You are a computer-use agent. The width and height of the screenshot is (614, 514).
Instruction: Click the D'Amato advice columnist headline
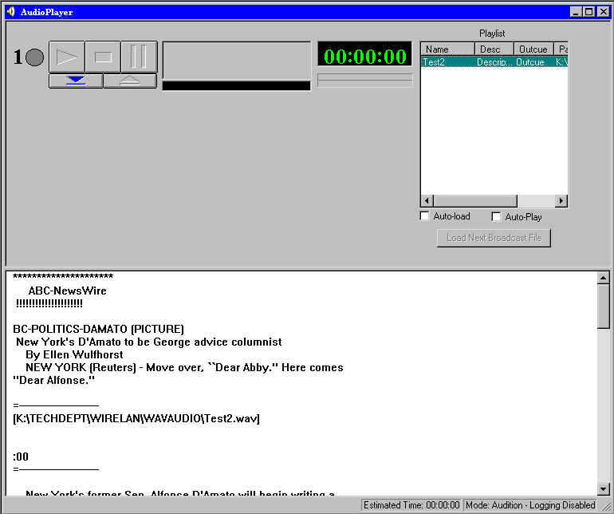point(149,342)
